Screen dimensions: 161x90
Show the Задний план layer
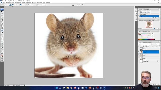tap(139, 62)
